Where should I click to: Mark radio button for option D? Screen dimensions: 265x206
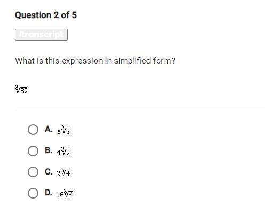tap(33, 193)
